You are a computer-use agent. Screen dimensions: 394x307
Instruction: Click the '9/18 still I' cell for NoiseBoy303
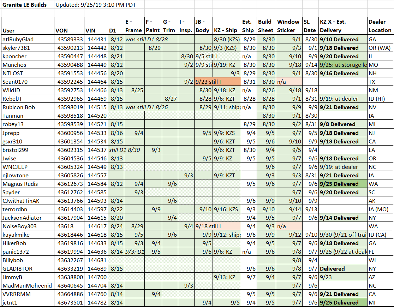pos(217,226)
